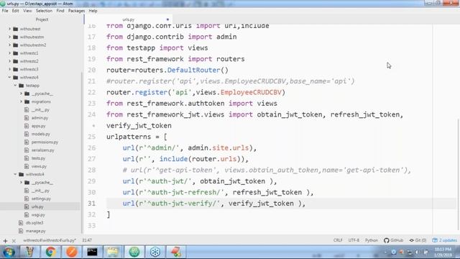Collapse the testapp folder
Image resolution: width=460 pixels, height=259 pixels.
click(15, 86)
